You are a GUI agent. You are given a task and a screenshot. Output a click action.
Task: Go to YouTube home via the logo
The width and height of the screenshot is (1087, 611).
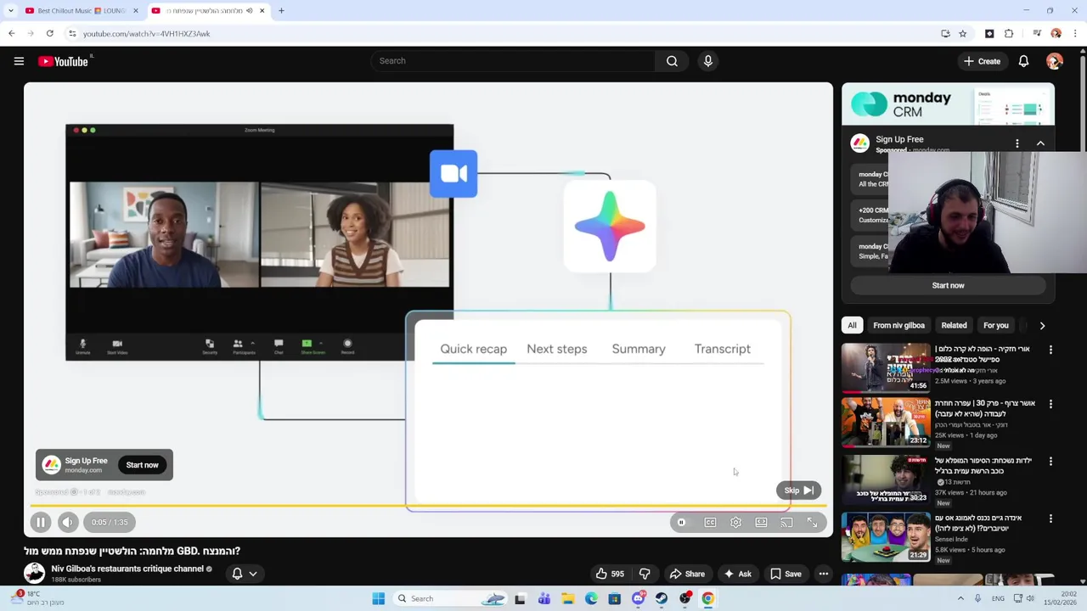64,61
